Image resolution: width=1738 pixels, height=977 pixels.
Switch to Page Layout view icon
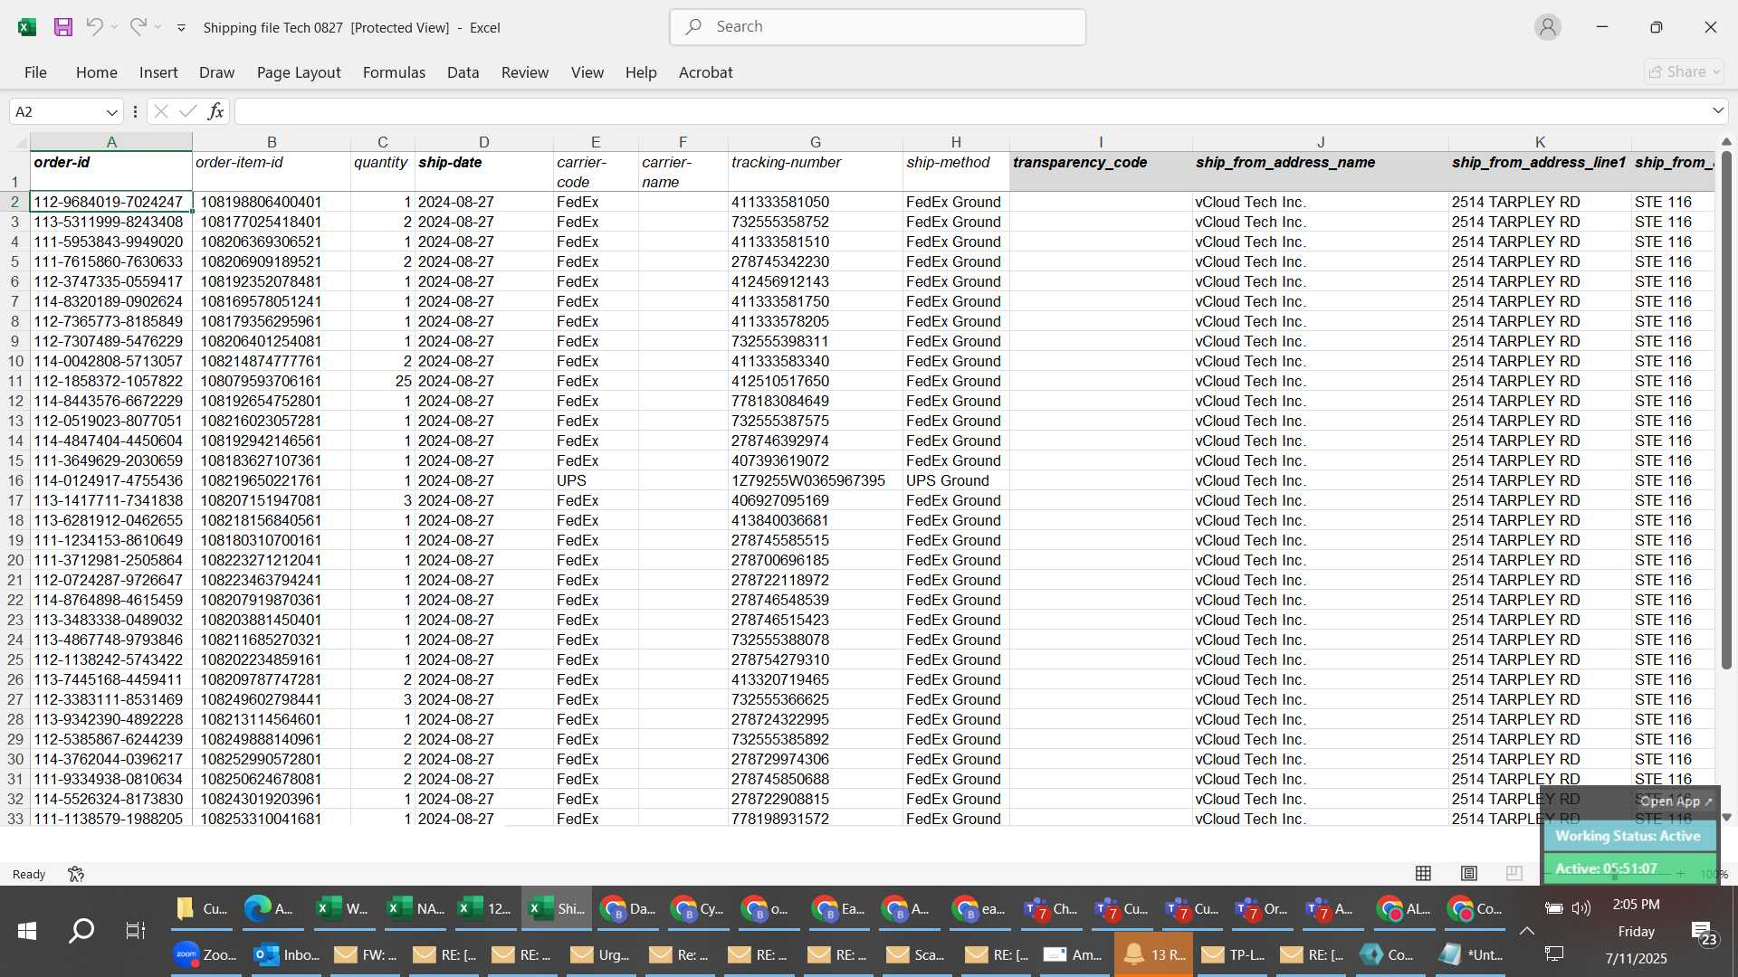coord(1469,873)
